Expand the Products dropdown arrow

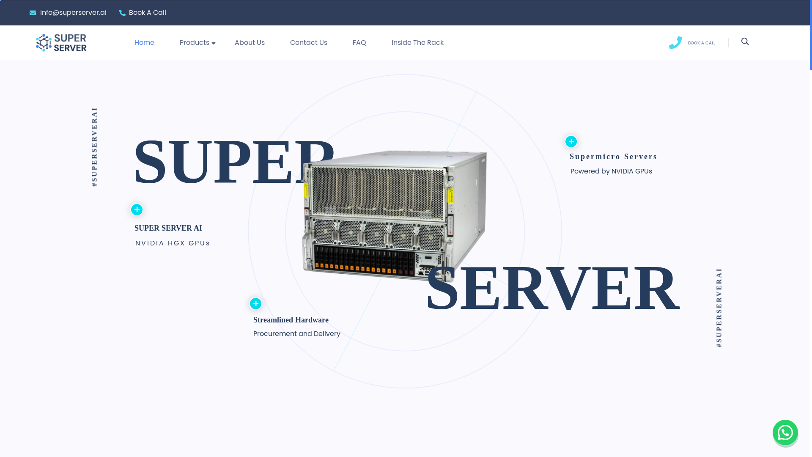click(214, 43)
